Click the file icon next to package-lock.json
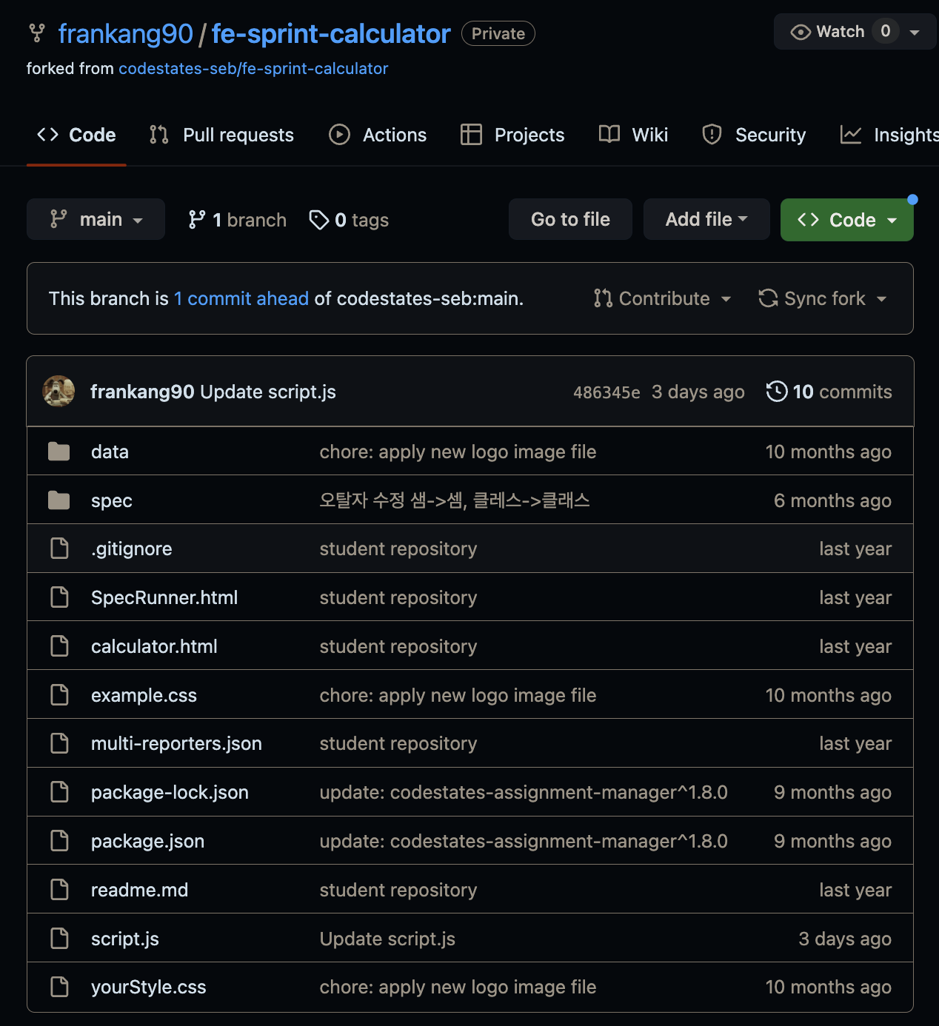This screenshot has height=1026, width=939. click(x=59, y=792)
